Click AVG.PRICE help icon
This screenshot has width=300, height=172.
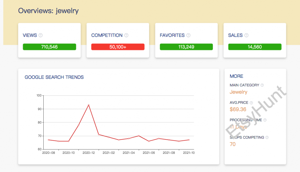click(x=251, y=103)
